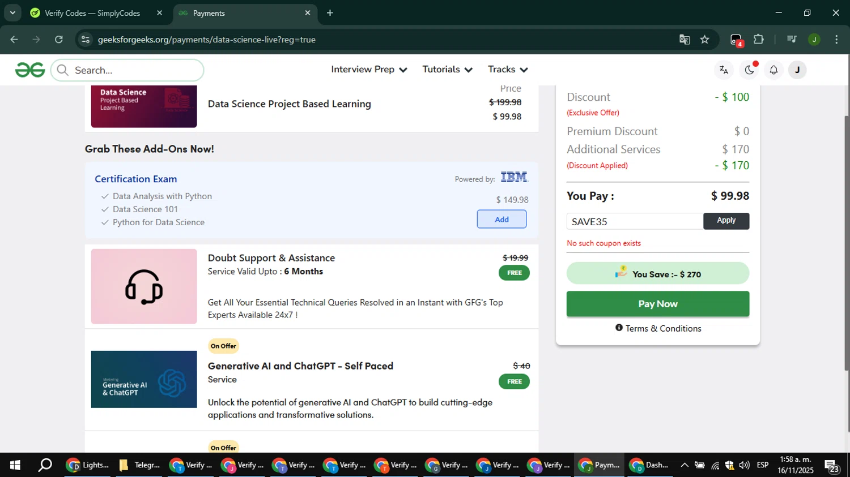Open the Windows Start button
Screen dimensions: 850x477
[15, 465]
